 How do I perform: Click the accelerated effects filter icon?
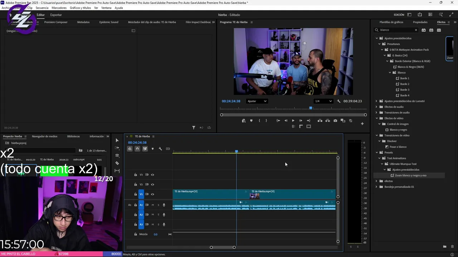pos(424,30)
